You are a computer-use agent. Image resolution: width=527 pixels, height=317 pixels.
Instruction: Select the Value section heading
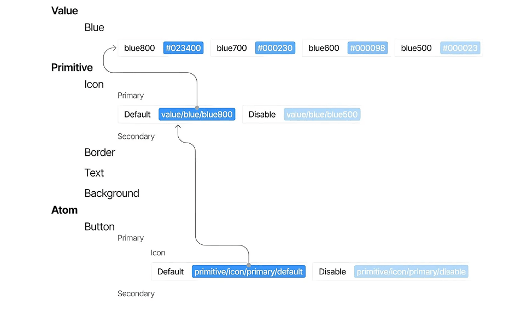[x=65, y=10]
